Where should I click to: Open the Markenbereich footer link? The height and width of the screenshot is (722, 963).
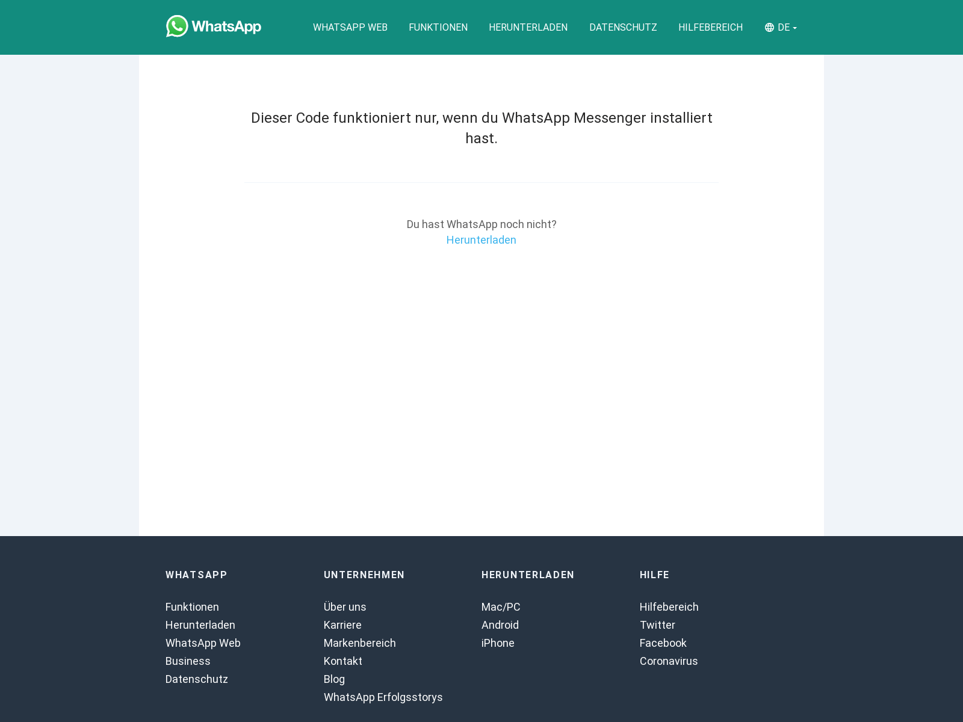pos(360,643)
